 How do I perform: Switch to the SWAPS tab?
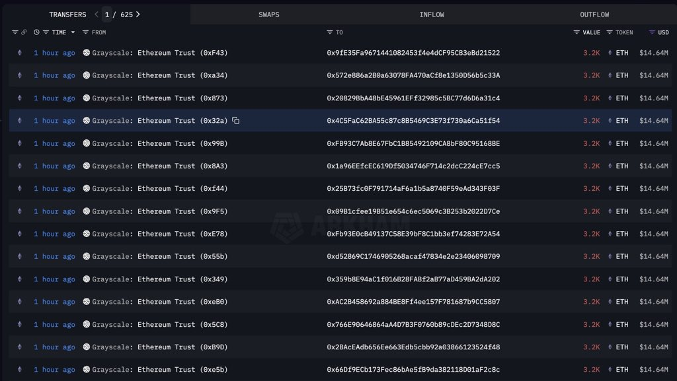pyautogui.click(x=268, y=14)
